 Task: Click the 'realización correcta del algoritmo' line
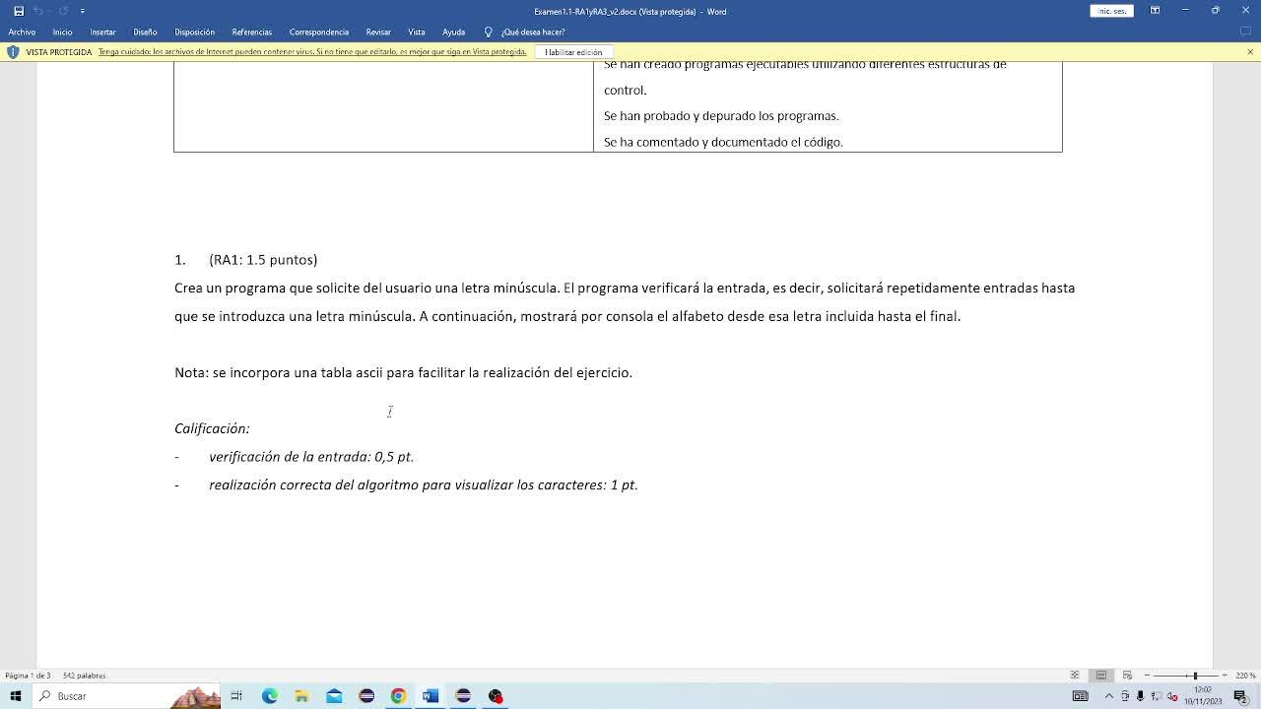[x=424, y=485]
